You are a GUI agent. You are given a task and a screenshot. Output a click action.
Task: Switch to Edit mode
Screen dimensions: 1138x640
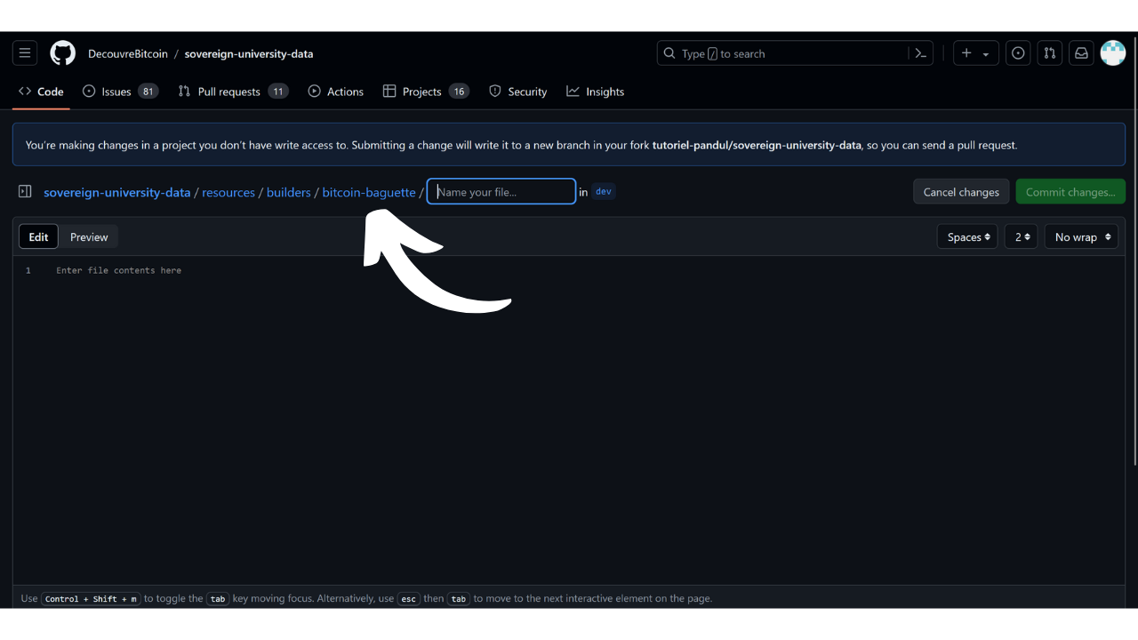point(38,237)
